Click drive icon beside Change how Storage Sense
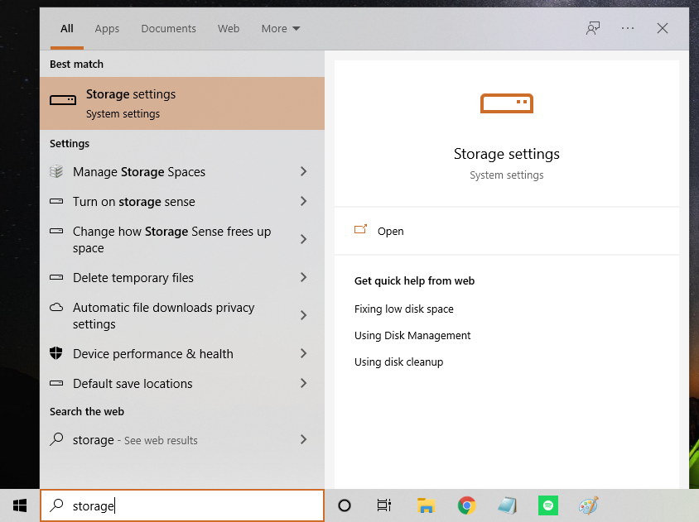Screen dimensions: 699x522 [56, 231]
